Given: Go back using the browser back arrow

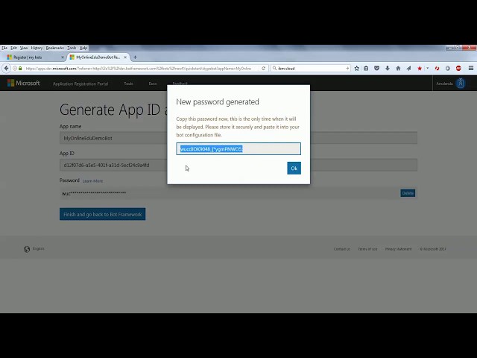Looking at the screenshot, I should [x=7, y=68].
